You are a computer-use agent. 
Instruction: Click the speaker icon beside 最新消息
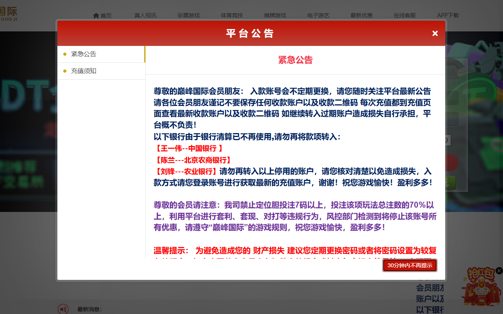63,309
